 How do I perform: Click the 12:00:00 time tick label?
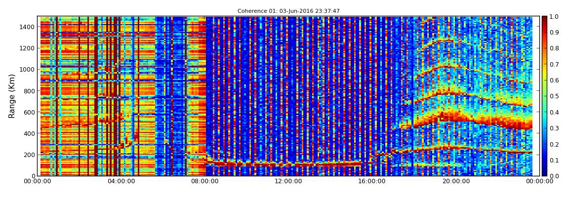tap(289, 181)
